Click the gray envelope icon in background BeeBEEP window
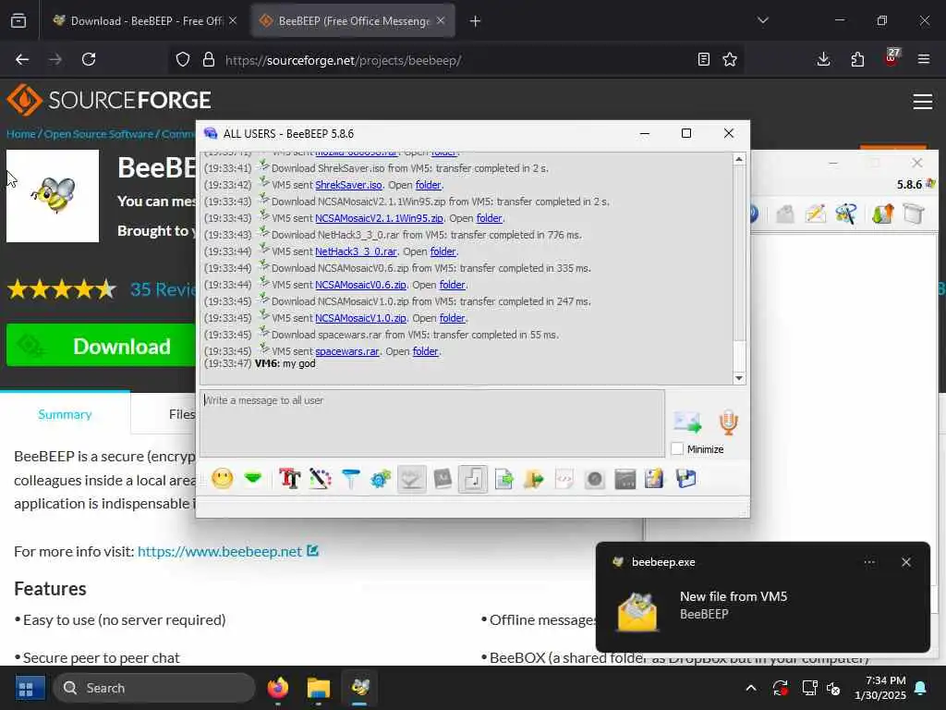This screenshot has height=710, width=946. click(x=785, y=214)
